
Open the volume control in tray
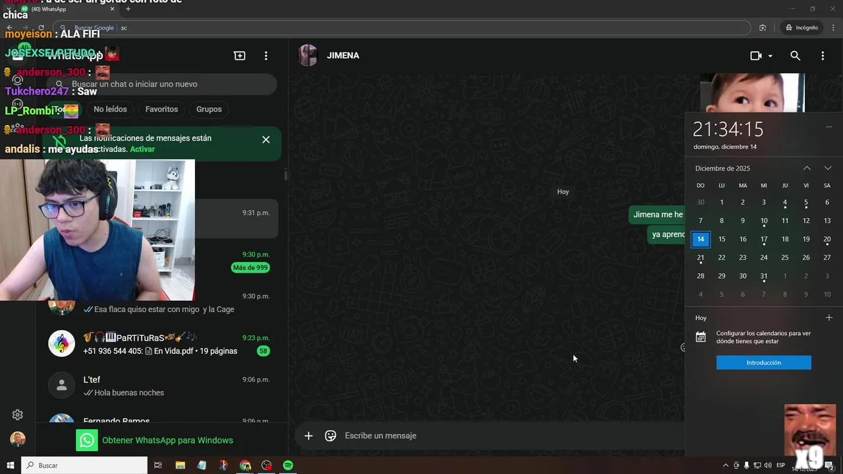pos(768,465)
